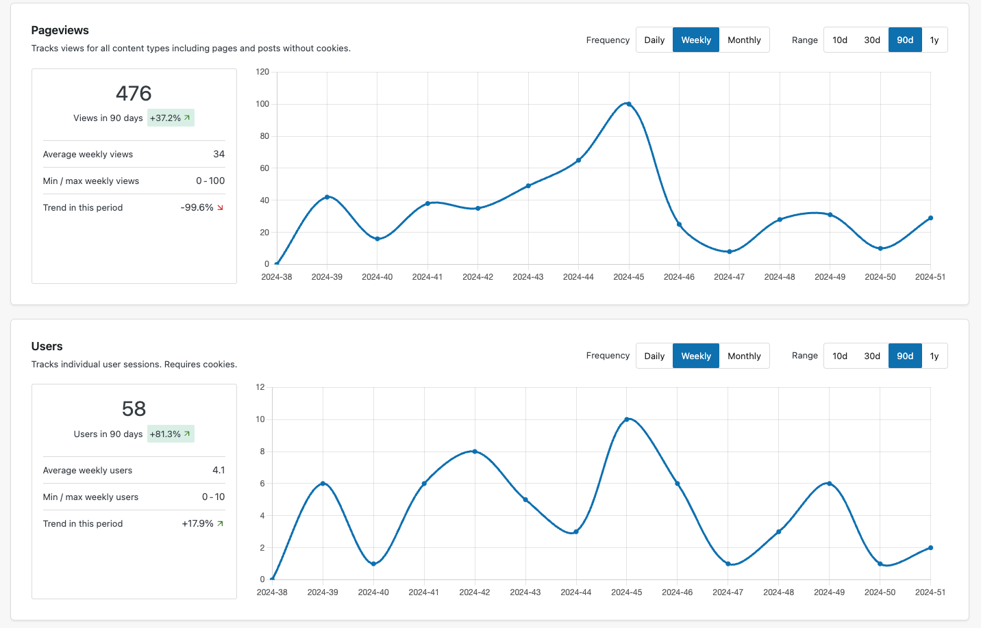This screenshot has height=628, width=981.
Task: Switch Users frequency to Monthly
Action: [744, 356]
